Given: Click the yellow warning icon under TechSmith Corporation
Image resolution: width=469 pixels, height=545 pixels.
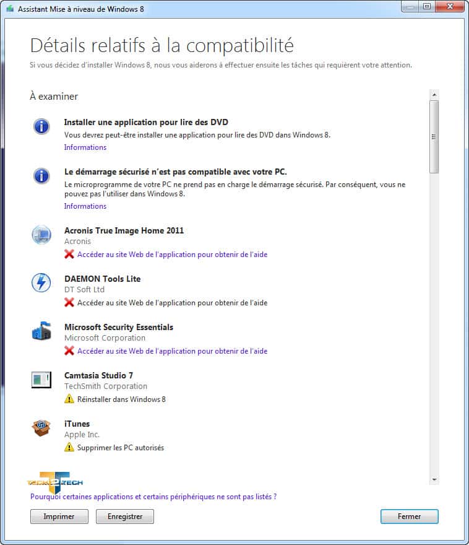Looking at the screenshot, I should [69, 399].
